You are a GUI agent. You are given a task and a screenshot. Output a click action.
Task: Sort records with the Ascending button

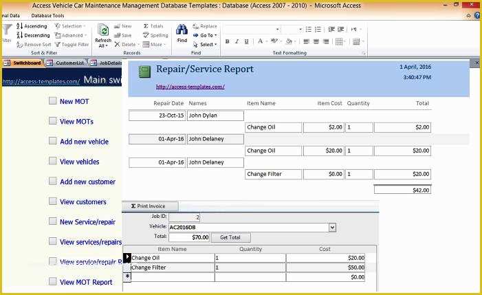coord(32,26)
